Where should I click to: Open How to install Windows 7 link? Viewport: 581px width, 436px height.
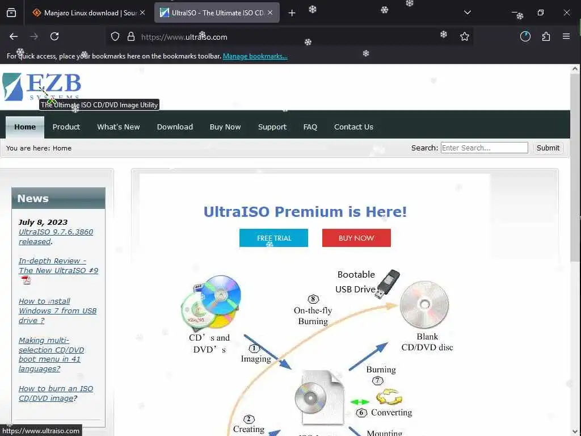click(x=57, y=311)
